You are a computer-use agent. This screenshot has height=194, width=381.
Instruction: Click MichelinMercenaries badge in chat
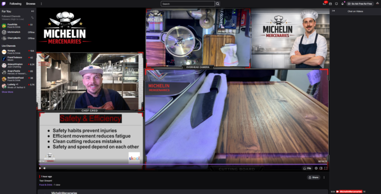pyautogui.click(x=351, y=191)
